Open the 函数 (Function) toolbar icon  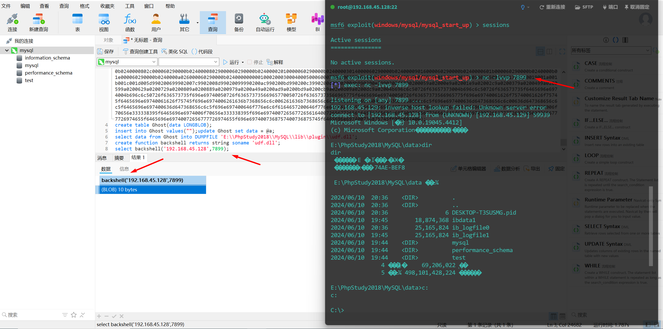click(130, 23)
